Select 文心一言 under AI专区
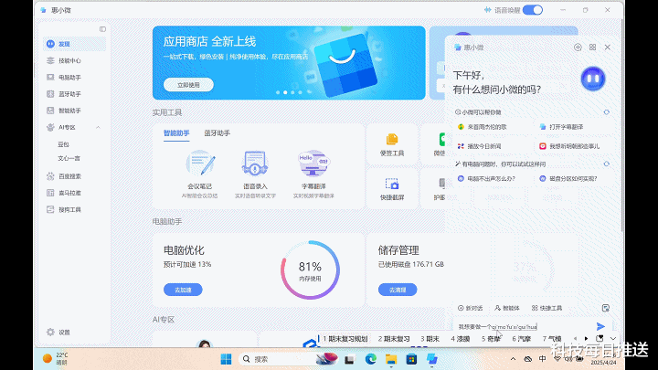The width and height of the screenshot is (658, 370). click(69, 158)
